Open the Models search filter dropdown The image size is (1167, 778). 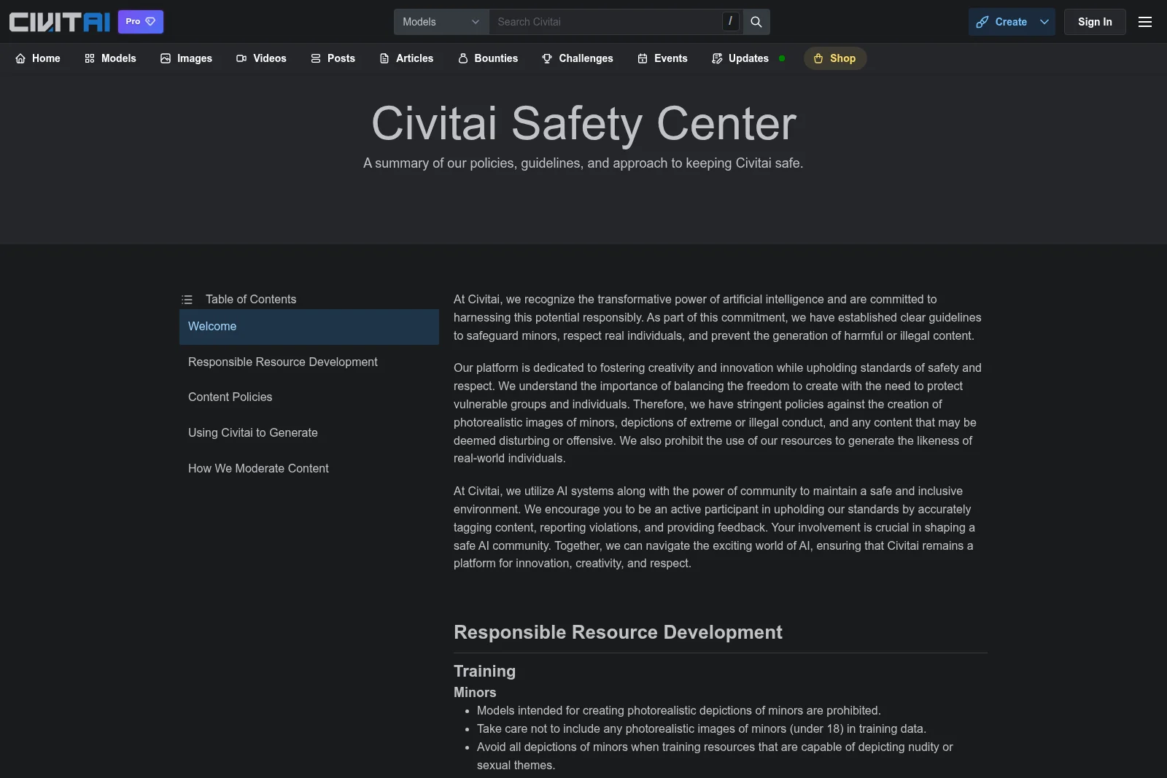tap(441, 22)
